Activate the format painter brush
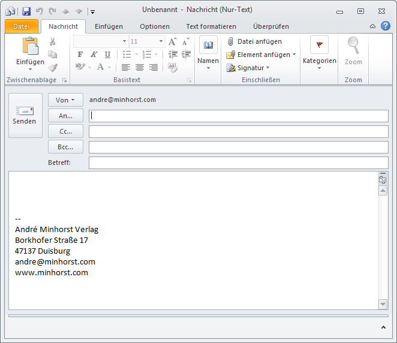This screenshot has height=343, width=397. (53, 68)
